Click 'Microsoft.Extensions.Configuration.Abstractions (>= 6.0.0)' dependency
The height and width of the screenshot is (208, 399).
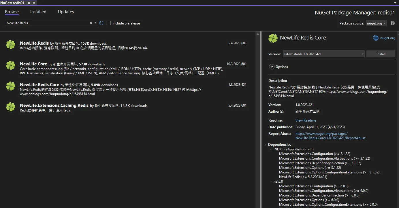point(324,191)
